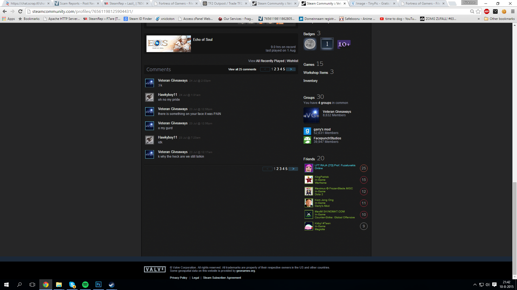This screenshot has height=290, width=517.
Task: Click the AdBlock Plus extension icon
Action: [x=487, y=11]
